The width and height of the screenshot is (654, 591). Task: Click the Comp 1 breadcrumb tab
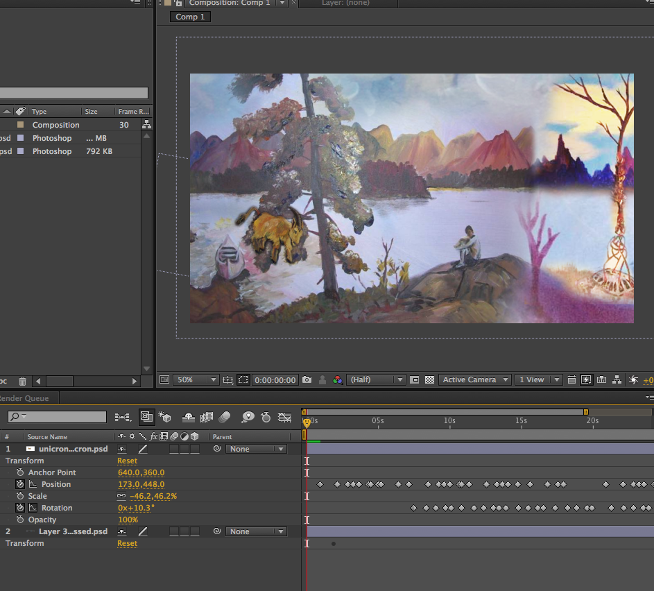click(189, 17)
